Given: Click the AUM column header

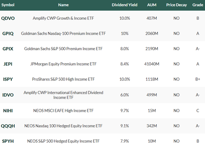Looking at the screenshot, I should (152, 5).
